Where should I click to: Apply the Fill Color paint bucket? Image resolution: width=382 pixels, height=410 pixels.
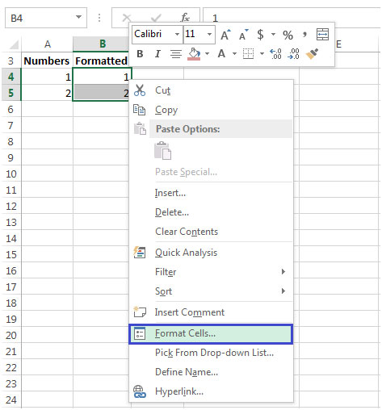click(194, 54)
